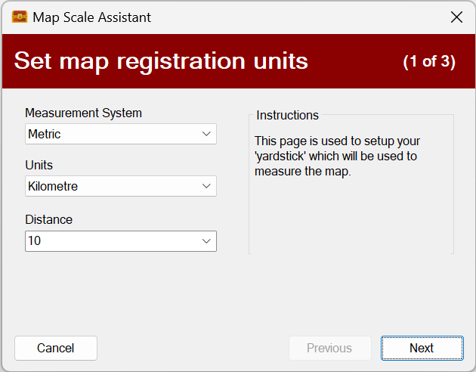
Task: Click the (1 of 3) step indicator
Action: pos(429,61)
